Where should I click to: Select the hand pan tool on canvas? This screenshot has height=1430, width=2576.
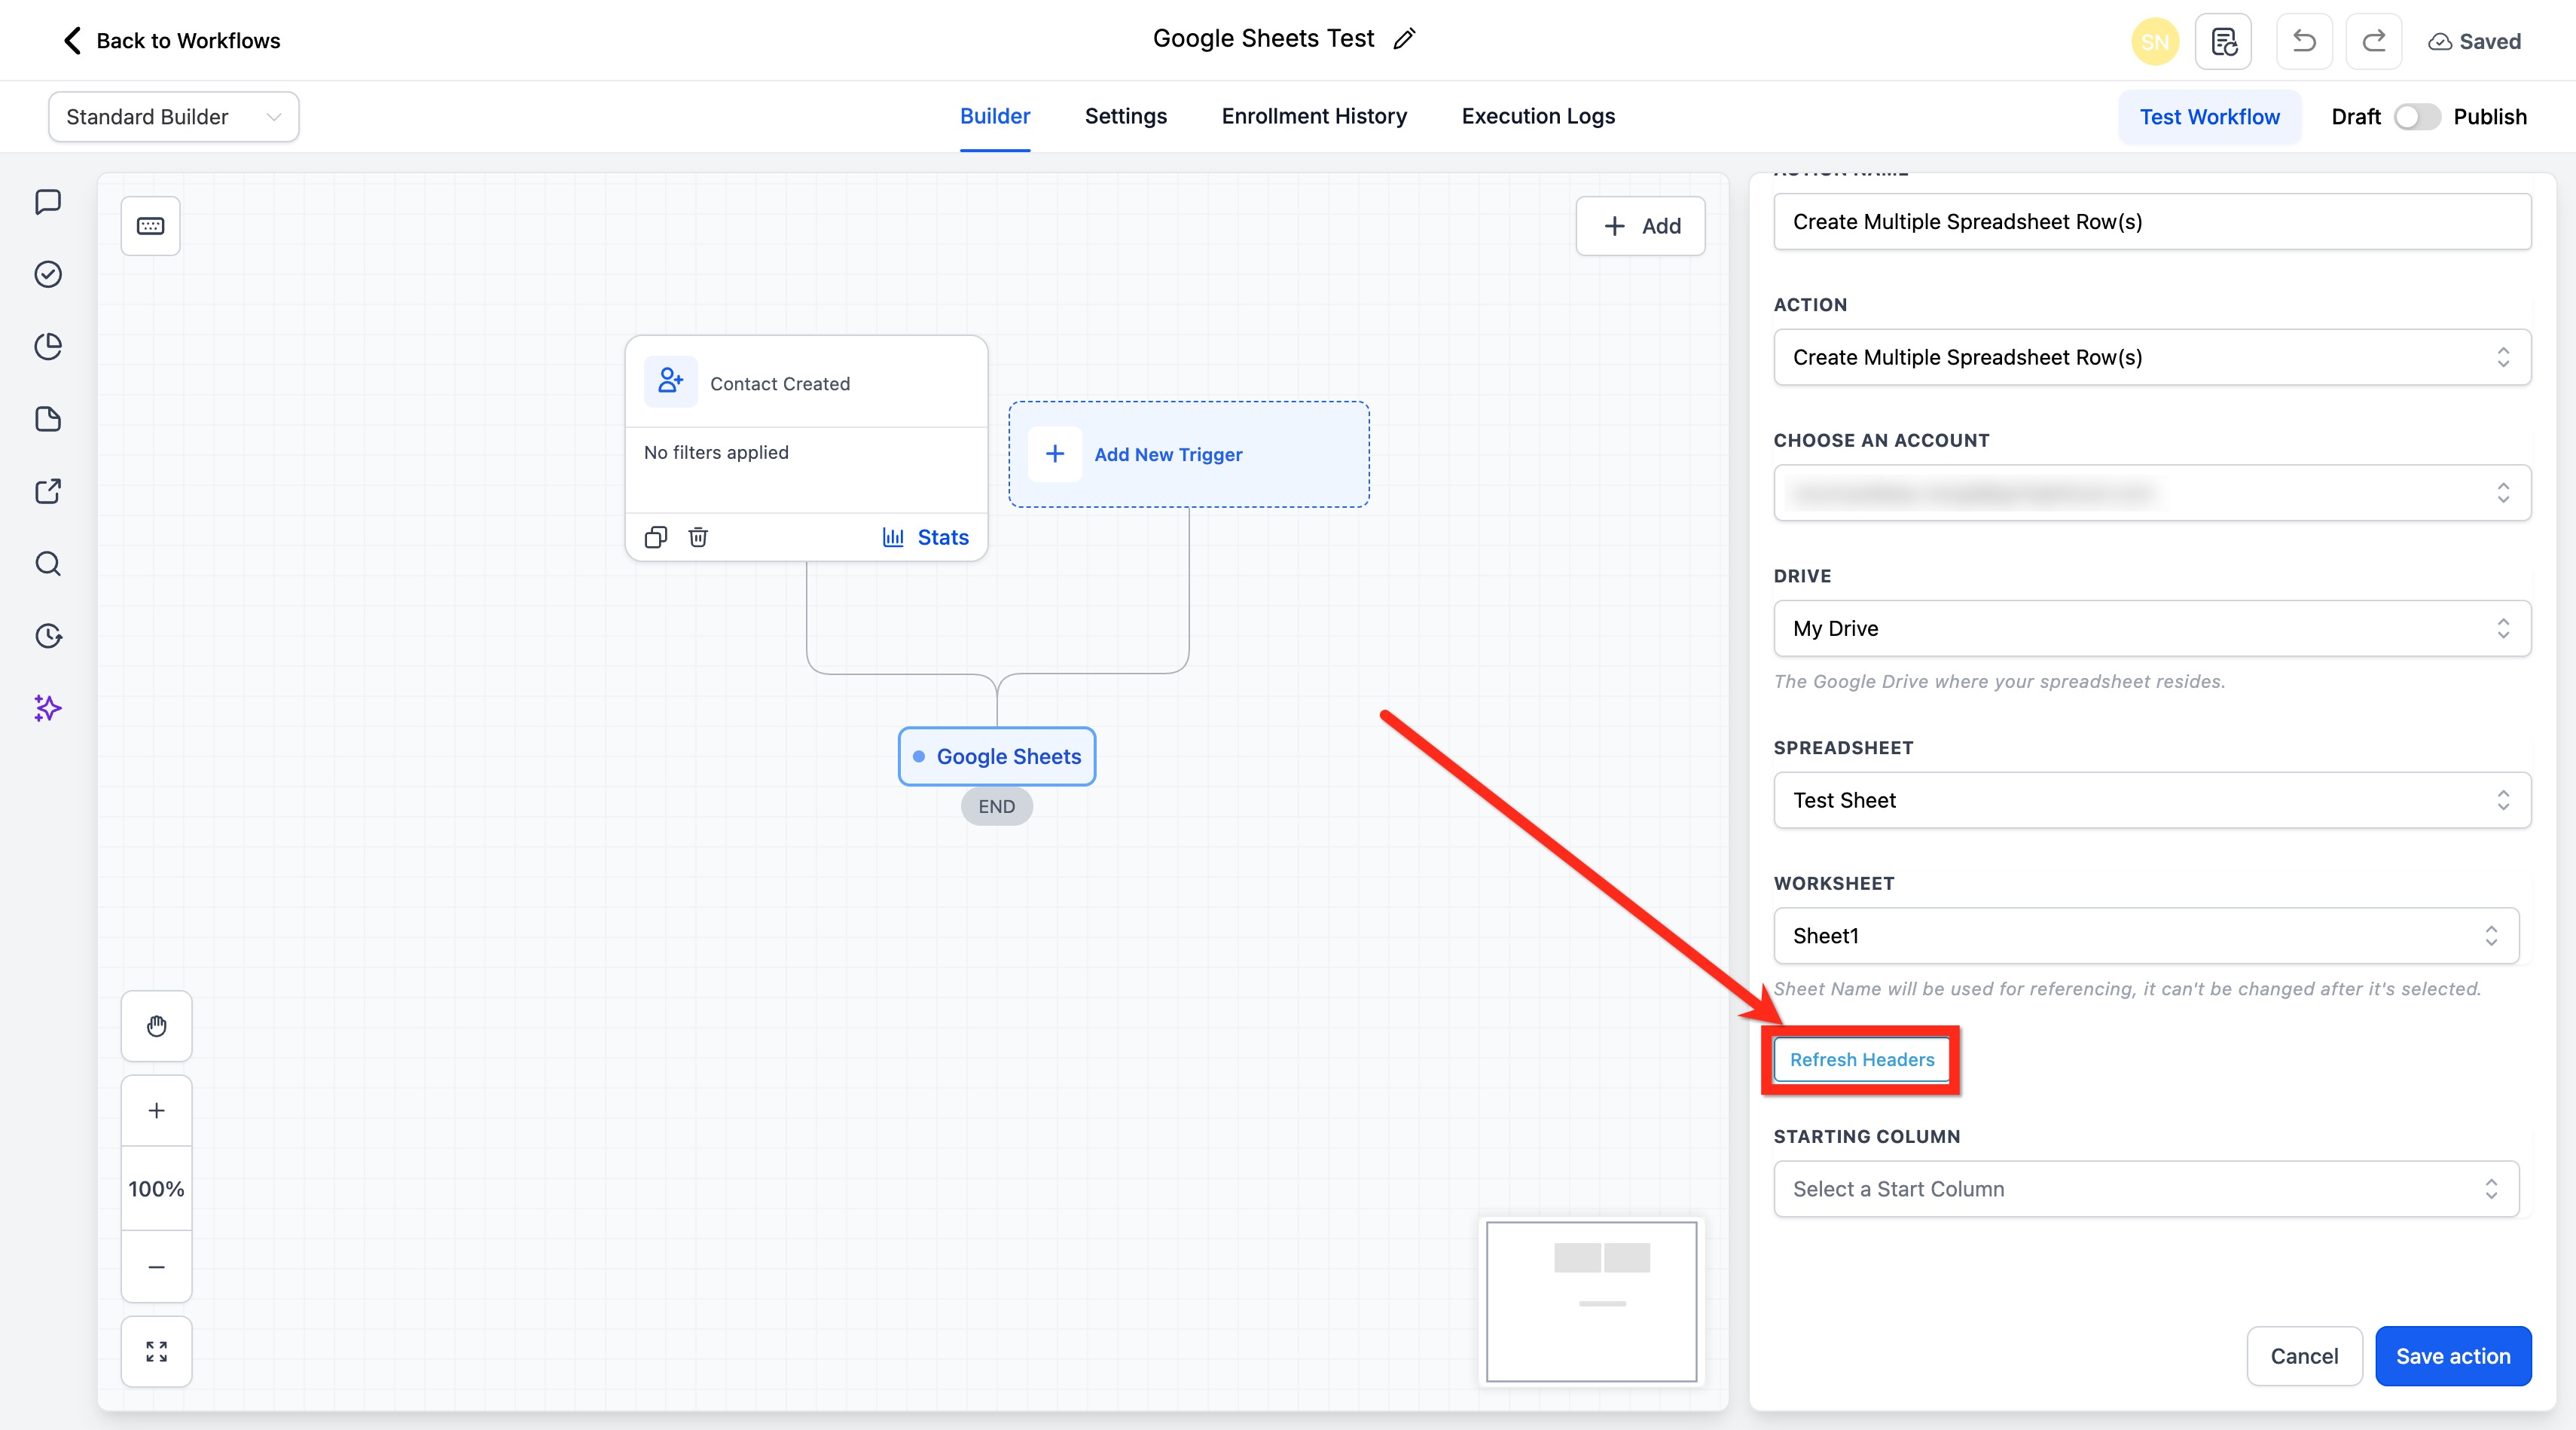(156, 1026)
